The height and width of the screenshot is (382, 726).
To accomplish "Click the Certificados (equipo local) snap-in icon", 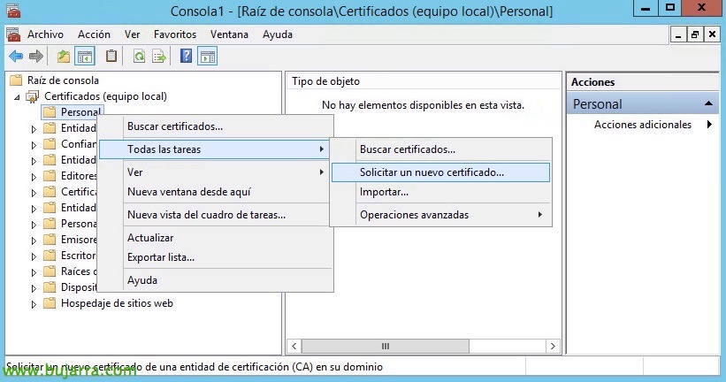I will 33,96.
